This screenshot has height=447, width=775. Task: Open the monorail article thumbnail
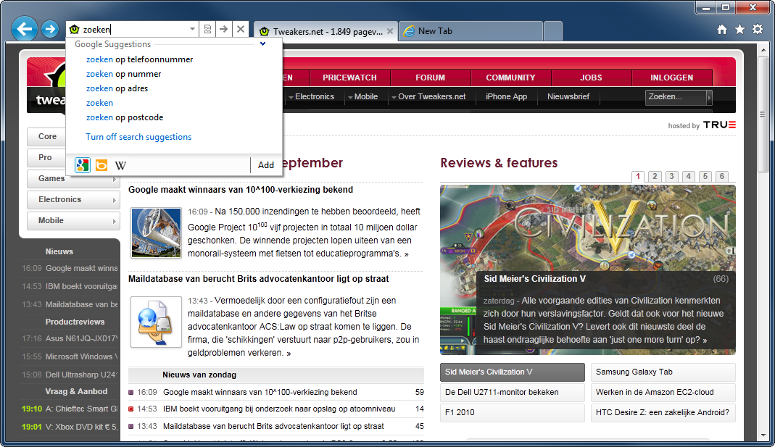click(156, 233)
